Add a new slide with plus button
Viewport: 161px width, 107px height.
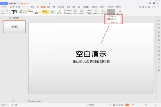point(13,101)
